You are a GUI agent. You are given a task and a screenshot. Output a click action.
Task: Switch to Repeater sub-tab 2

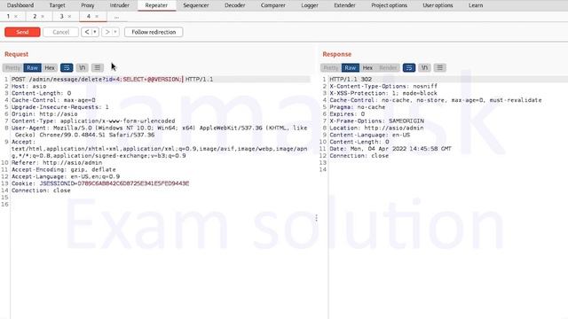(35, 16)
